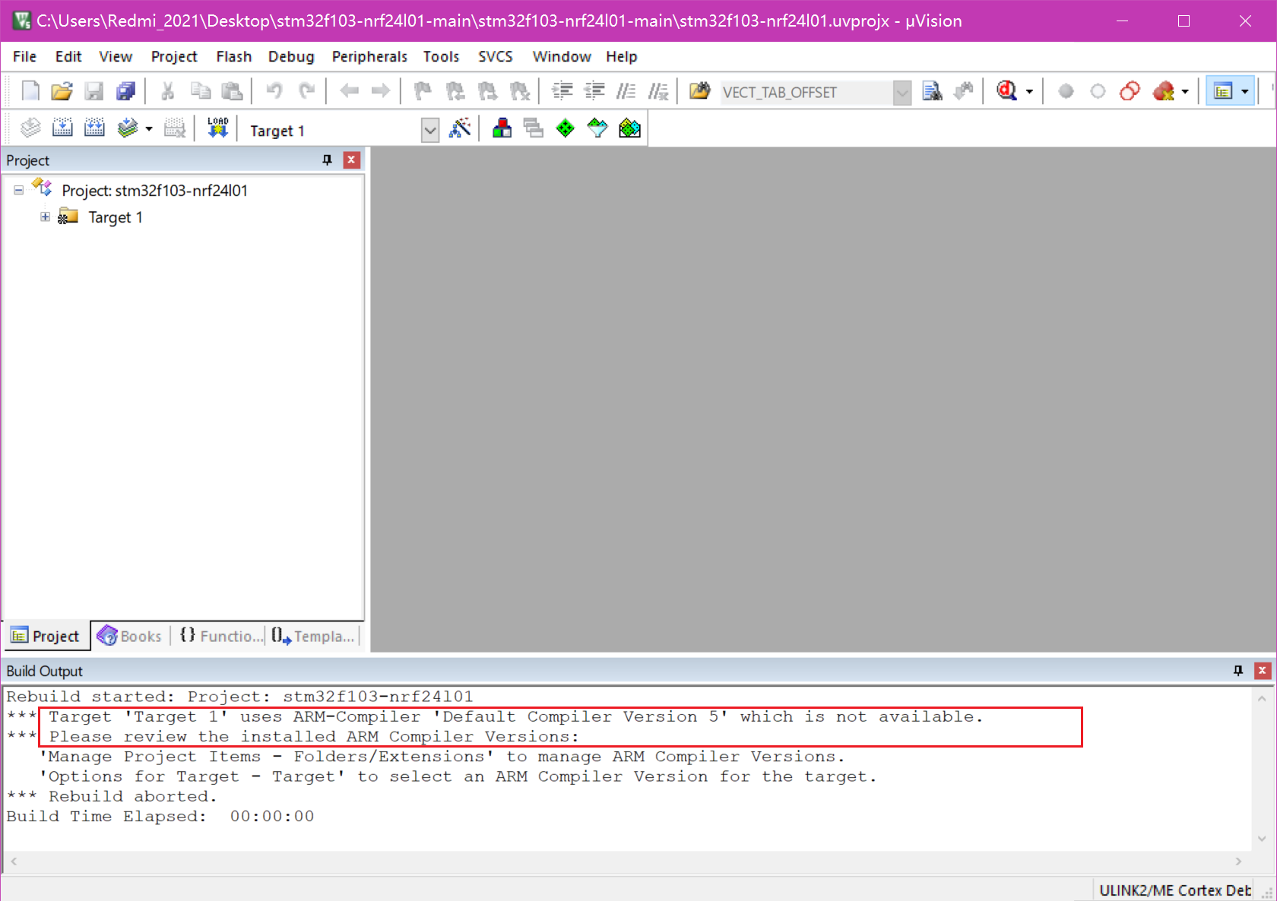This screenshot has height=901, width=1277.
Task: Open the VECT_TAB_OFFSET find dropdown
Action: (x=902, y=93)
